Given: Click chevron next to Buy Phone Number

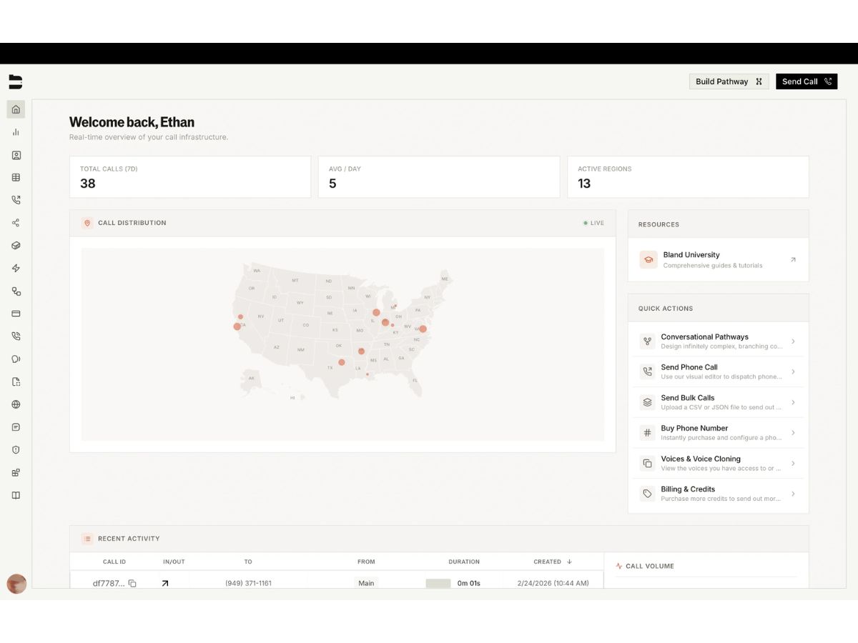Looking at the screenshot, I should click(793, 433).
